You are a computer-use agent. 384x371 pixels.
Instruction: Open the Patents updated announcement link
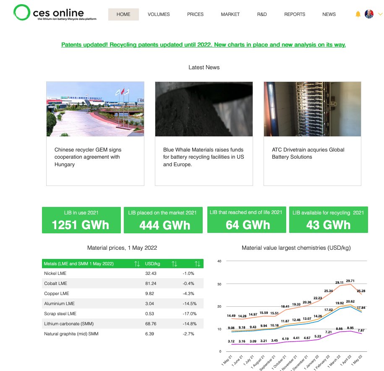[x=203, y=44]
